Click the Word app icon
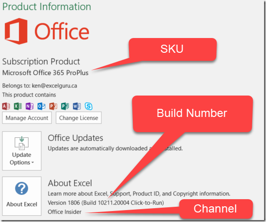Screen dimensions: 266x222 [x=77, y=106]
